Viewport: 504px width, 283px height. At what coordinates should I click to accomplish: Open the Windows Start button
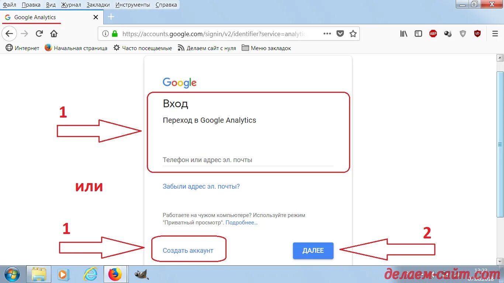coord(12,274)
